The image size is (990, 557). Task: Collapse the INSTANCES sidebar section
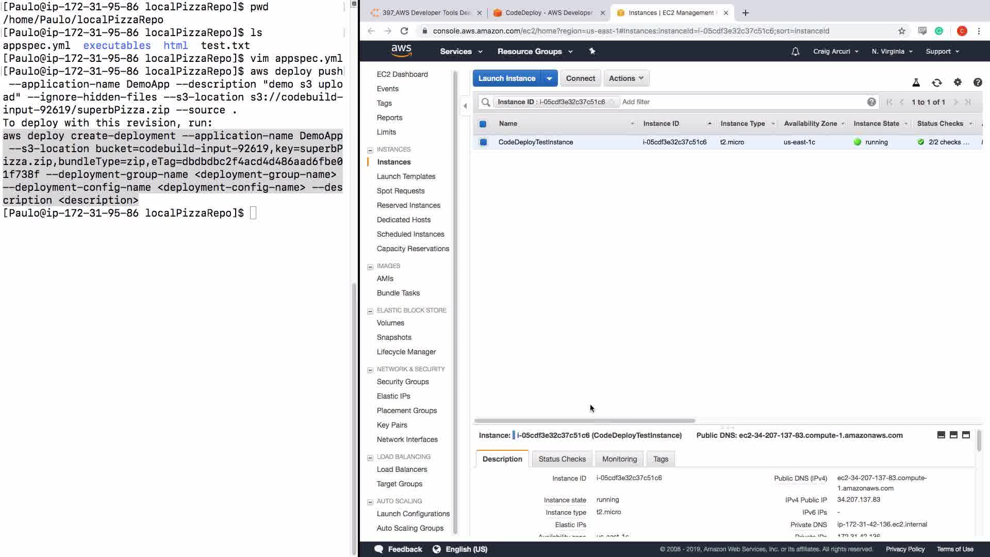[370, 150]
